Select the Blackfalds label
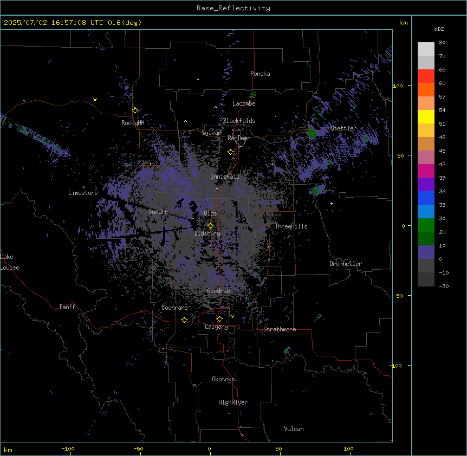Screen dimensions: 467x456 [x=239, y=121]
